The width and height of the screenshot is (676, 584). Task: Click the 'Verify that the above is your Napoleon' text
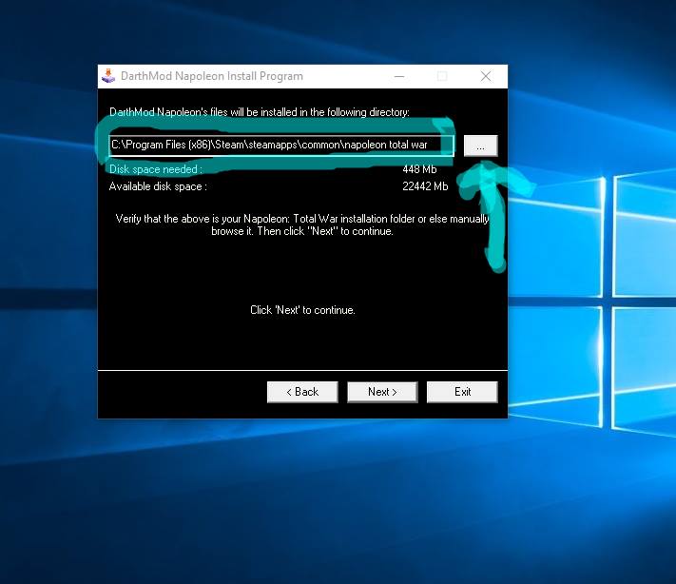(x=203, y=219)
